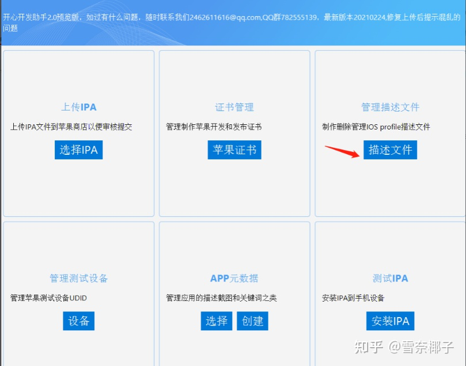Click text 制作删除管理IOS profile描述文件
Screen dimensions: 466x366
376,127
